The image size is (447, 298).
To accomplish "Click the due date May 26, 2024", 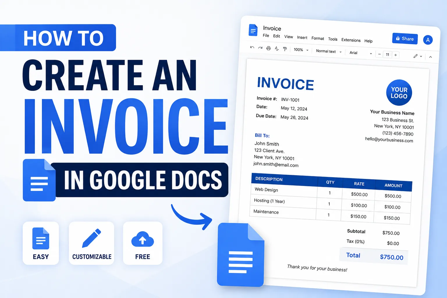I will coord(294,118).
